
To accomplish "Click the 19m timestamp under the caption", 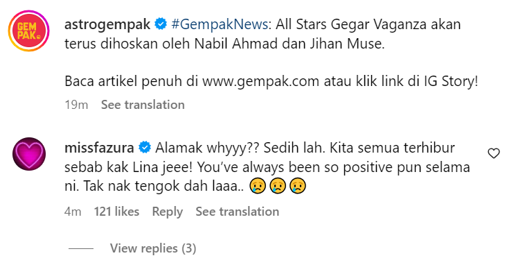I will tap(76, 105).
